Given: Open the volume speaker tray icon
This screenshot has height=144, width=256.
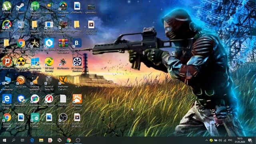Looking at the screenshot, I should [x=220, y=140].
